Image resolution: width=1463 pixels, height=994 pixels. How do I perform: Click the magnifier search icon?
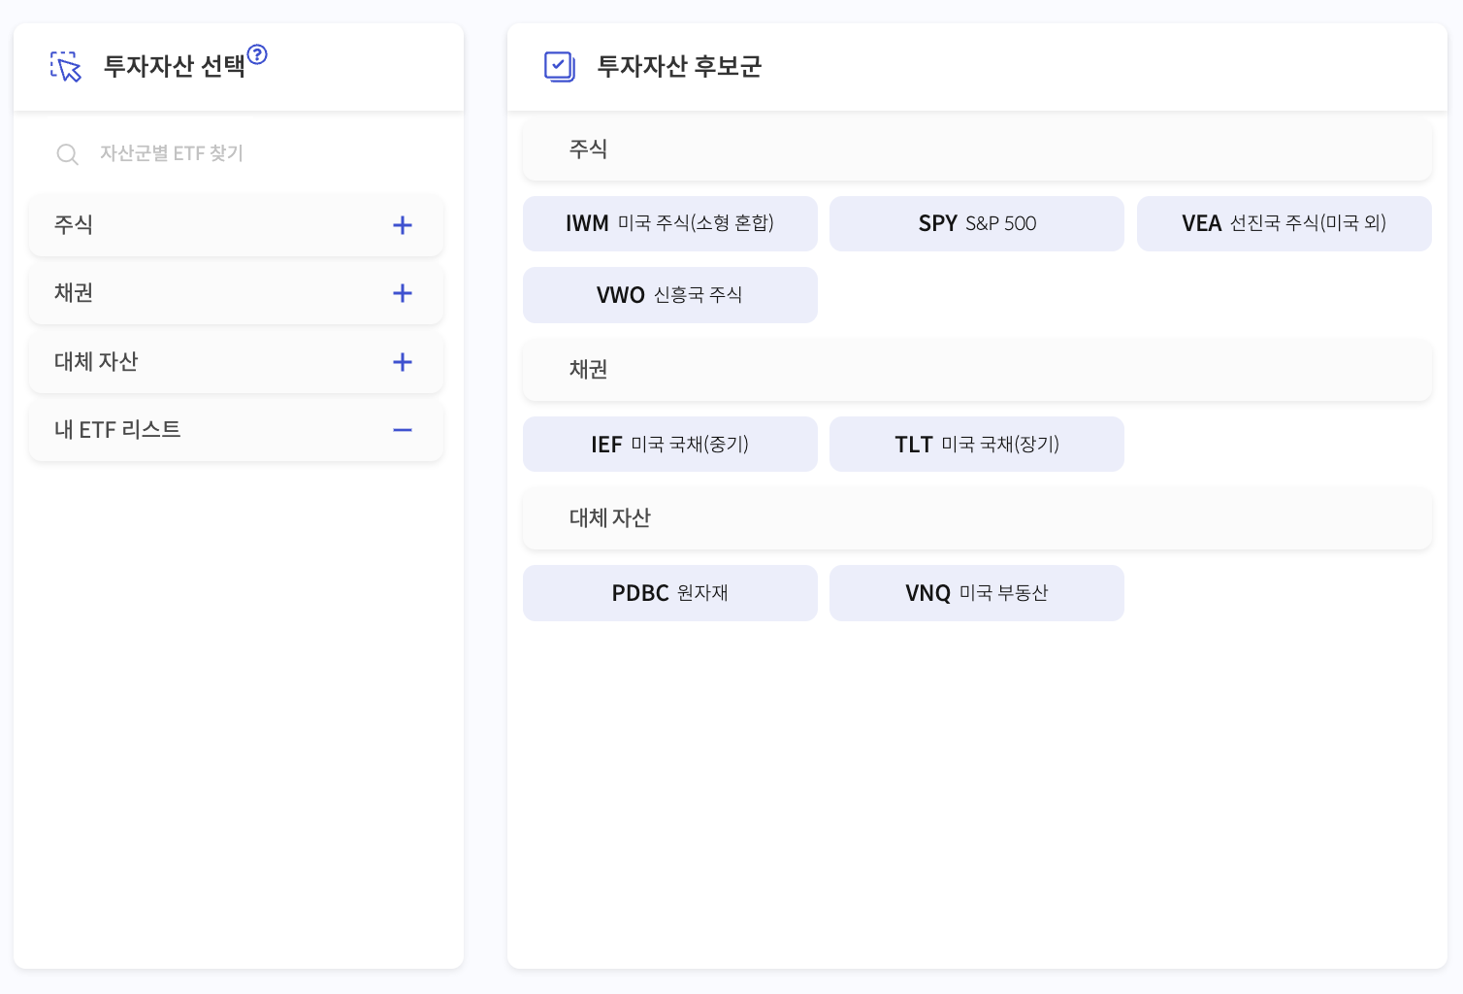pyautogui.click(x=67, y=154)
